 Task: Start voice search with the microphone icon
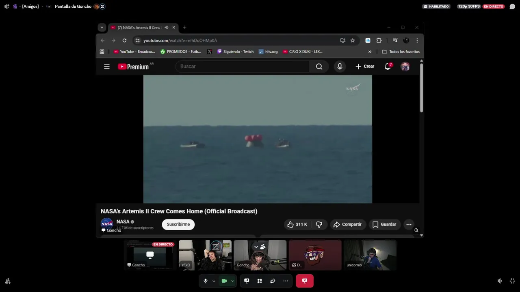coord(340,67)
